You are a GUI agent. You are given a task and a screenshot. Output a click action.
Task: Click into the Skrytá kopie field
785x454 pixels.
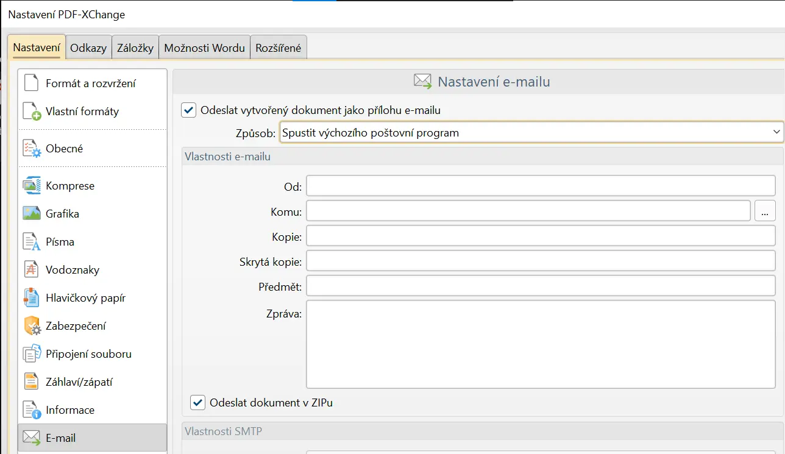(541, 261)
